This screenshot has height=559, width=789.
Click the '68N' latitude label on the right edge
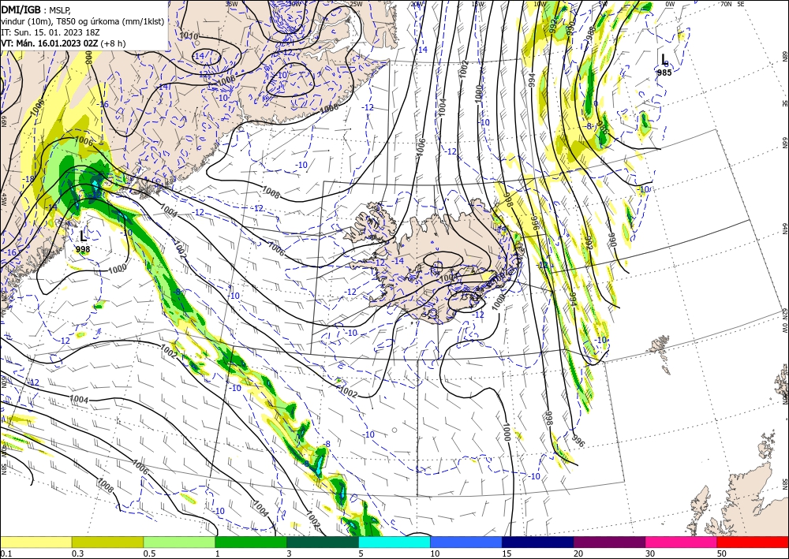(785, 55)
